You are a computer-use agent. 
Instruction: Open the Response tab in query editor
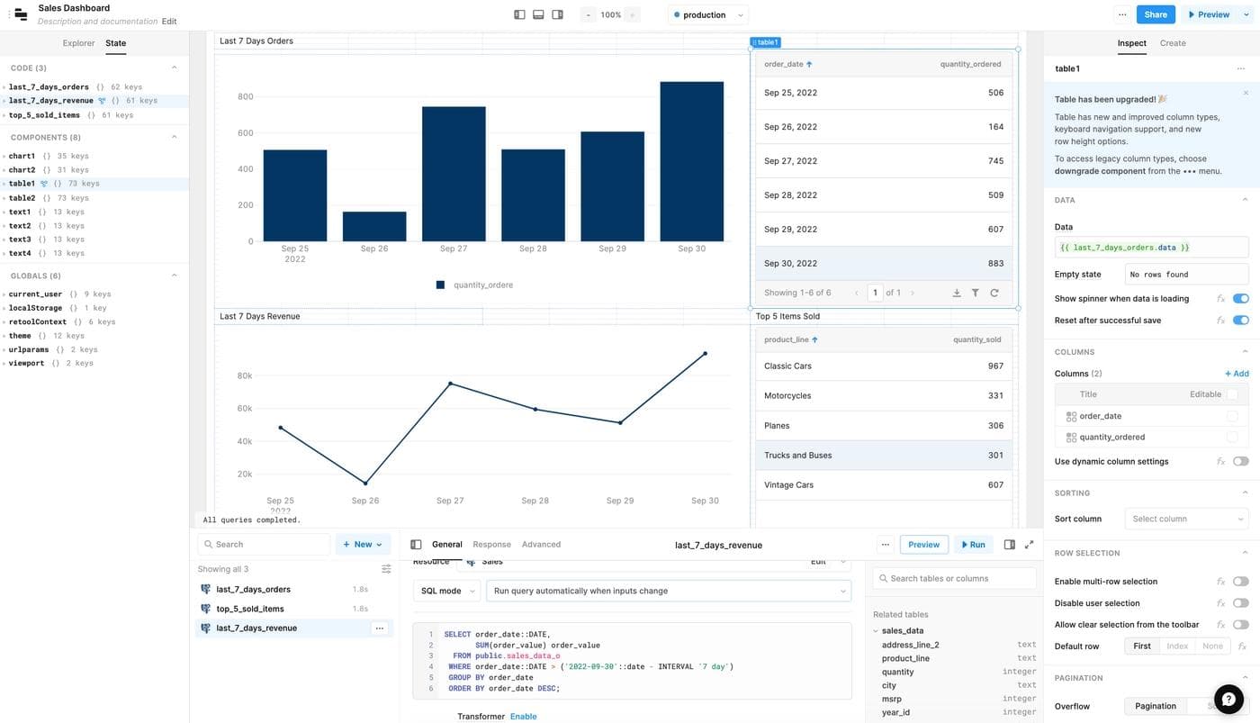pyautogui.click(x=491, y=545)
